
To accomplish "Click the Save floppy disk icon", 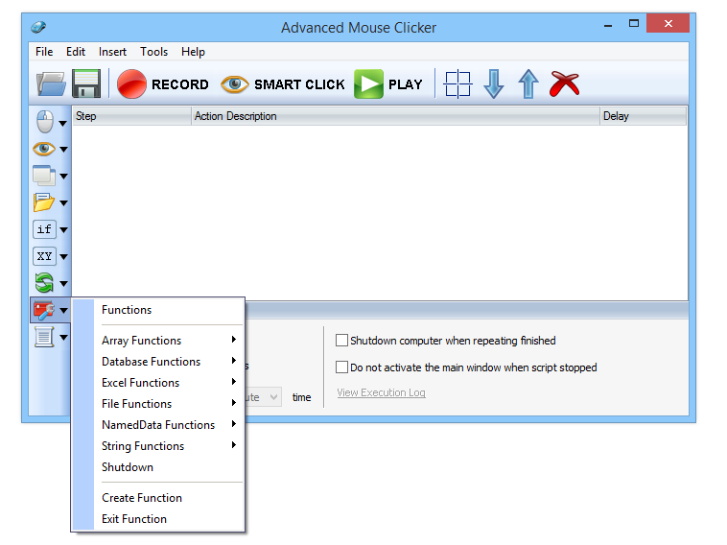I will pos(86,83).
